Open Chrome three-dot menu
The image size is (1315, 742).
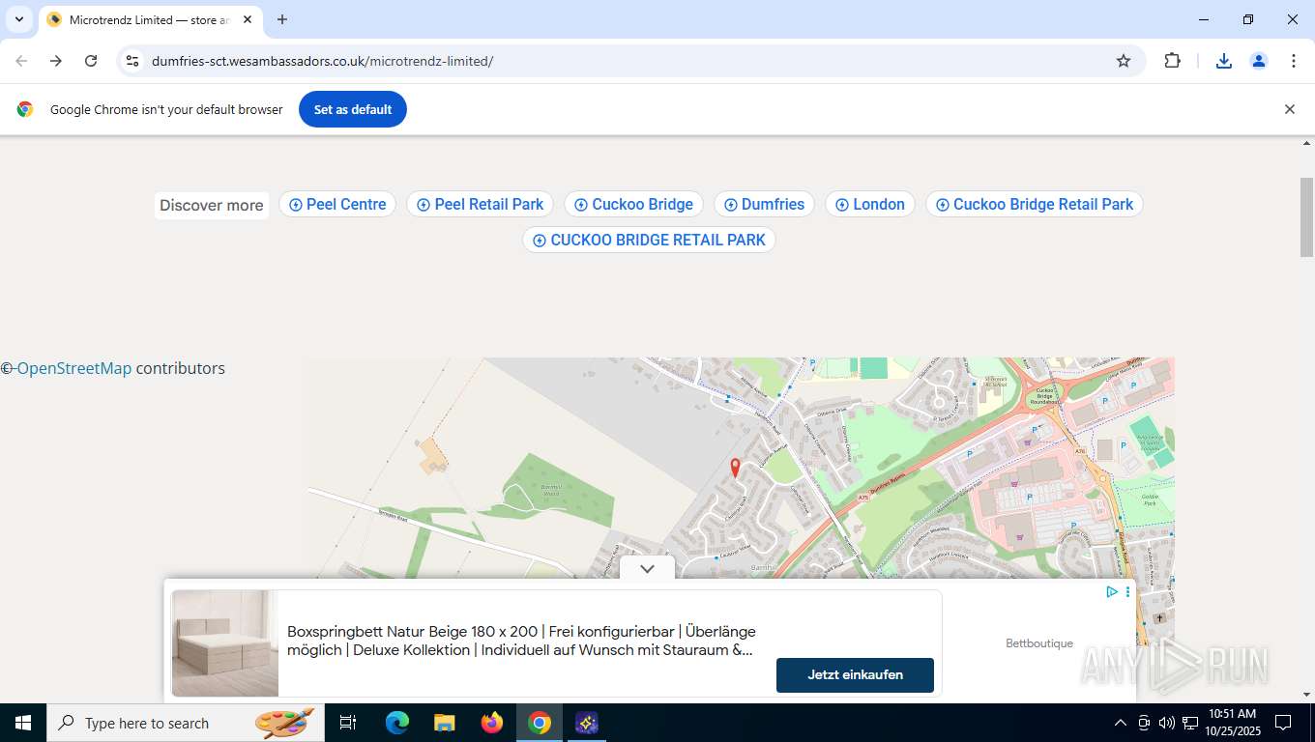click(1294, 61)
